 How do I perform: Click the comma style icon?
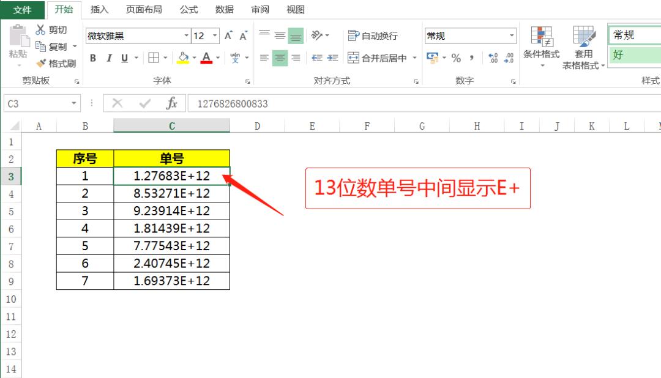pyautogui.click(x=471, y=57)
